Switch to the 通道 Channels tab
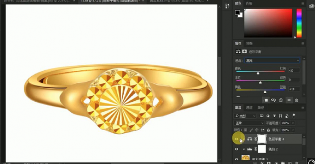This screenshot has height=164, width=315. 249,108
